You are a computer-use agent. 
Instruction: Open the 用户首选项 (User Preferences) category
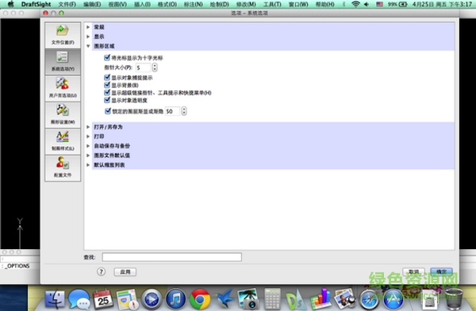pos(63,88)
